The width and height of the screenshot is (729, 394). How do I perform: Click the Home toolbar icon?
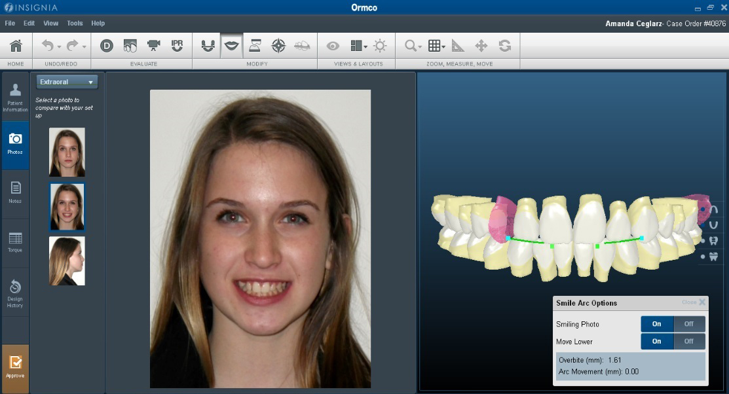16,46
